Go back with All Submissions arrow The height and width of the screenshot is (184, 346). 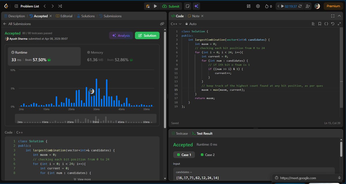(x=5, y=24)
